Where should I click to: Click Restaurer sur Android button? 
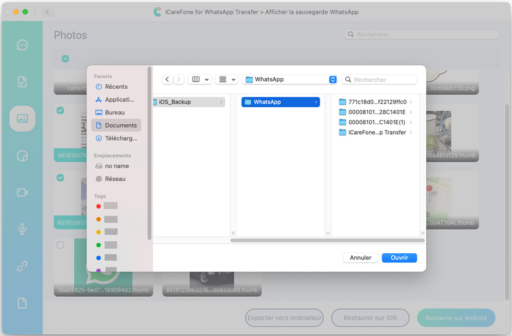point(456,318)
